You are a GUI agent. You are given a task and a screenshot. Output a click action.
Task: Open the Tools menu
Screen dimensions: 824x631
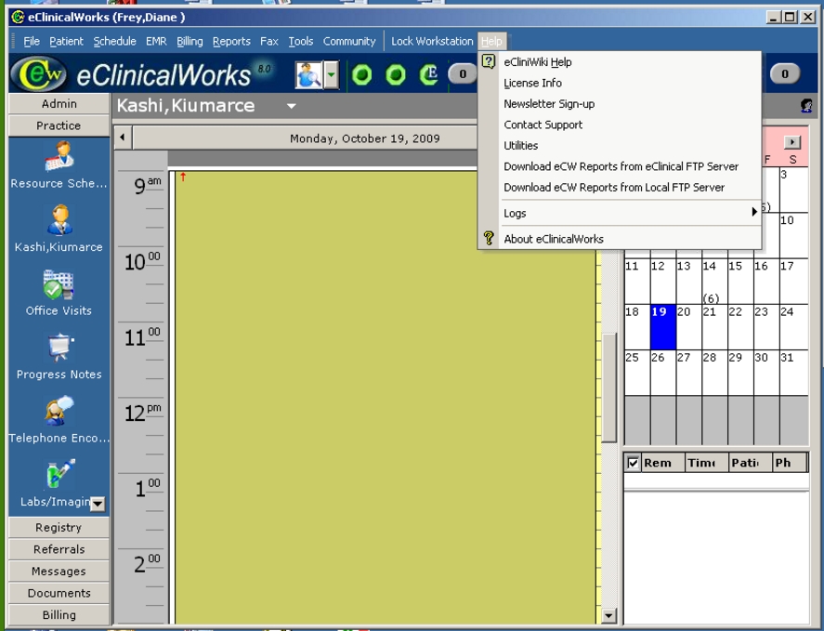pyautogui.click(x=301, y=41)
